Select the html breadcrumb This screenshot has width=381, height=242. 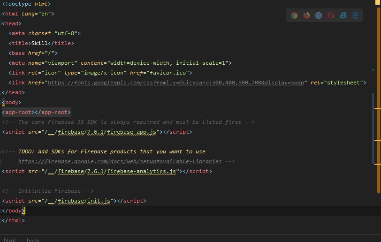tap(9, 240)
